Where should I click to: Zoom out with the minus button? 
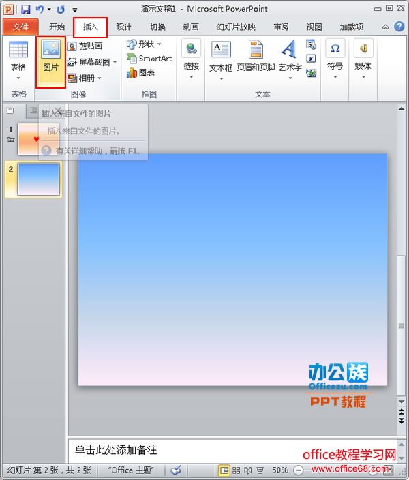pos(298,470)
